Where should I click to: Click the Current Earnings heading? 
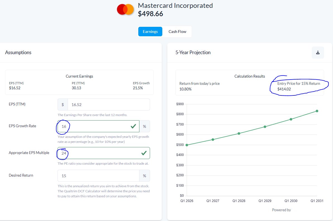[79, 76]
